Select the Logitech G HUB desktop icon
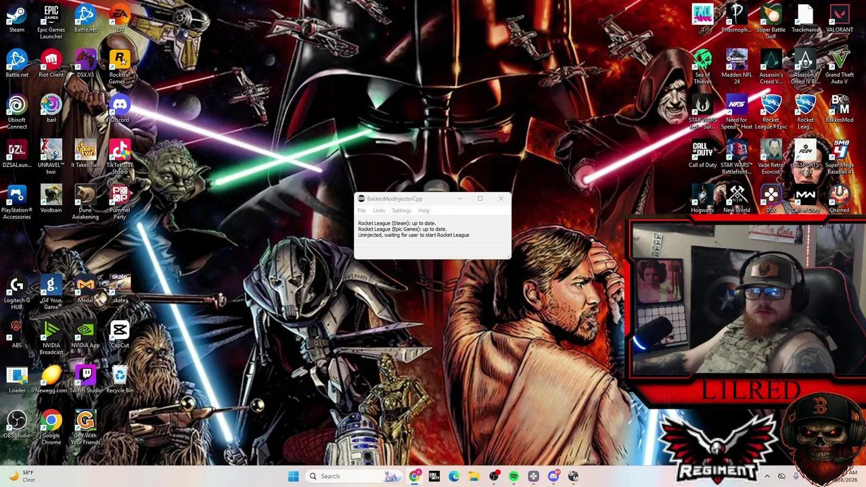Screen dimensions: 866x487 [x=17, y=292]
